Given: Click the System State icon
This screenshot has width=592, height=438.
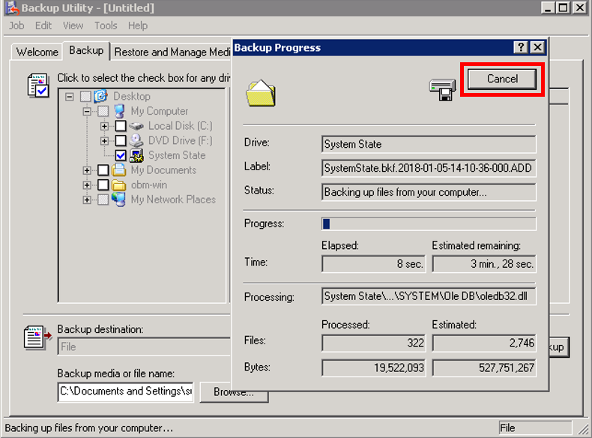Looking at the screenshot, I should point(136,155).
